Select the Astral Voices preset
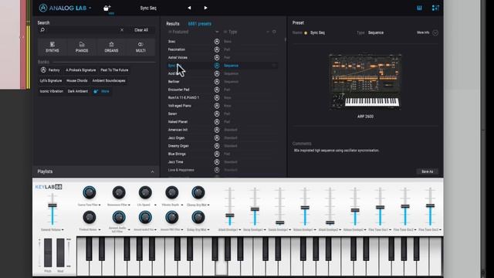Viewport: 494px width, 278px height. (178, 57)
